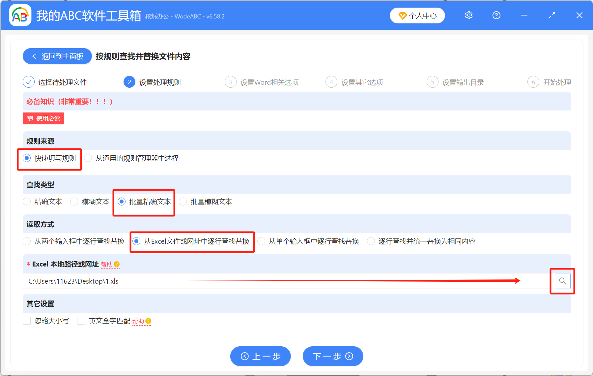Enable the 英文全字匹配 checkbox

tap(81, 320)
